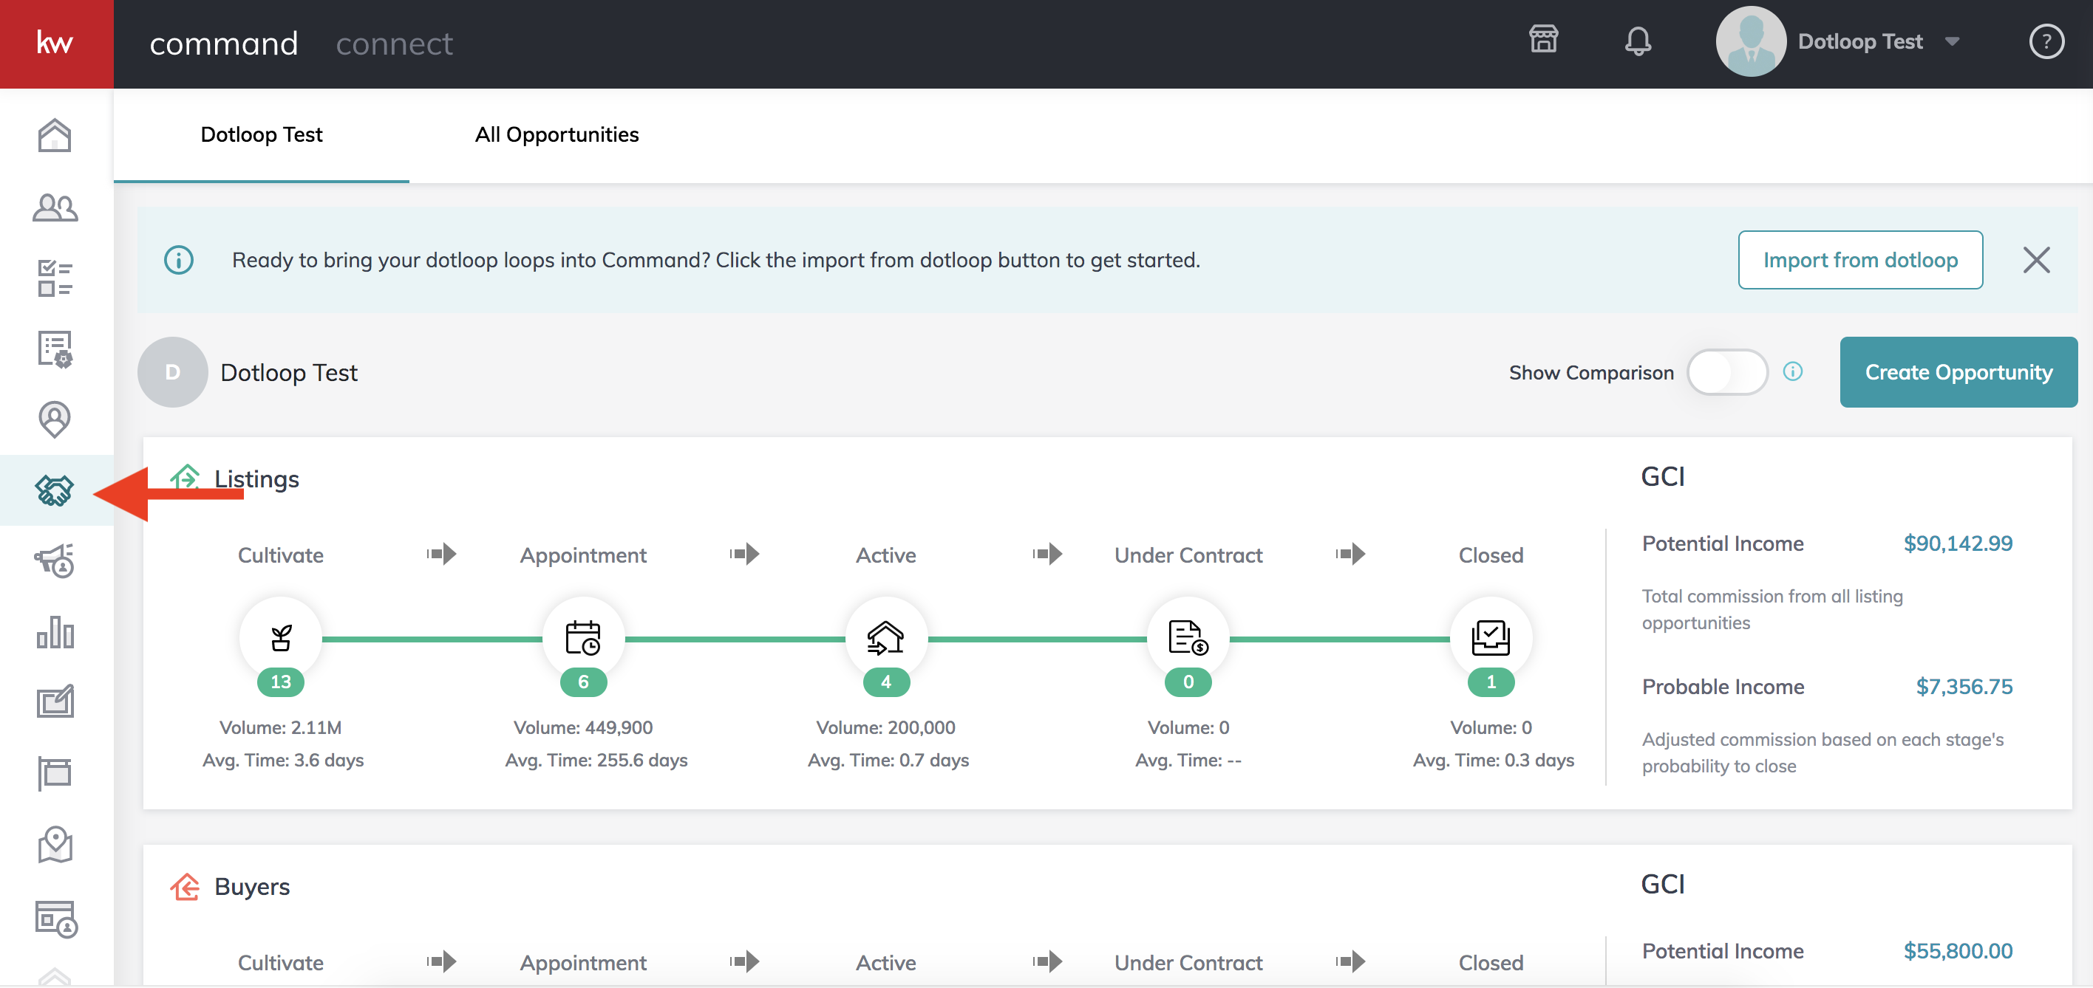Click the Import from dotloop button

point(1861,260)
